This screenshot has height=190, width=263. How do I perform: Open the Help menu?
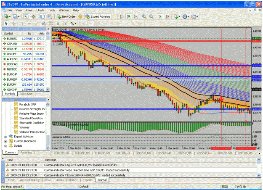click(76, 10)
